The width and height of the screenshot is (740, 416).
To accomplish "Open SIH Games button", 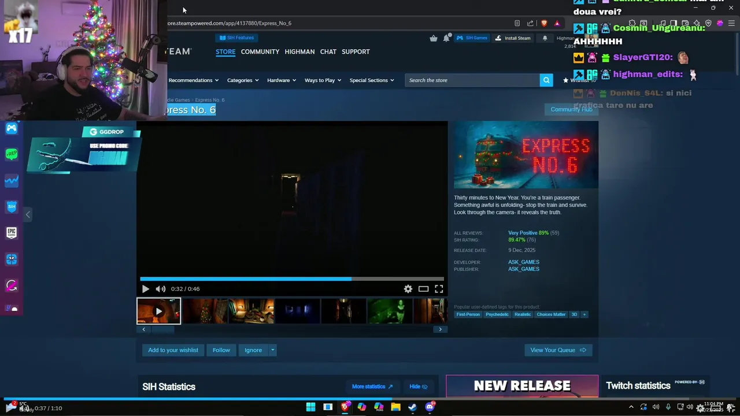I will tap(472, 38).
